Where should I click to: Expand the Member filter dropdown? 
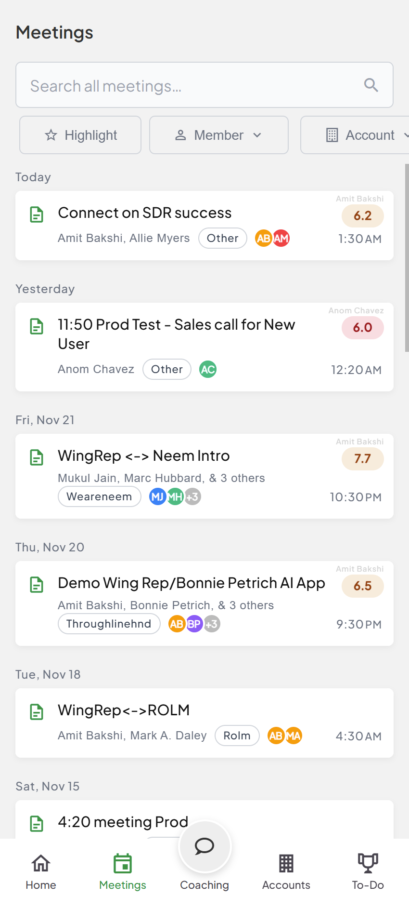pyautogui.click(x=219, y=135)
